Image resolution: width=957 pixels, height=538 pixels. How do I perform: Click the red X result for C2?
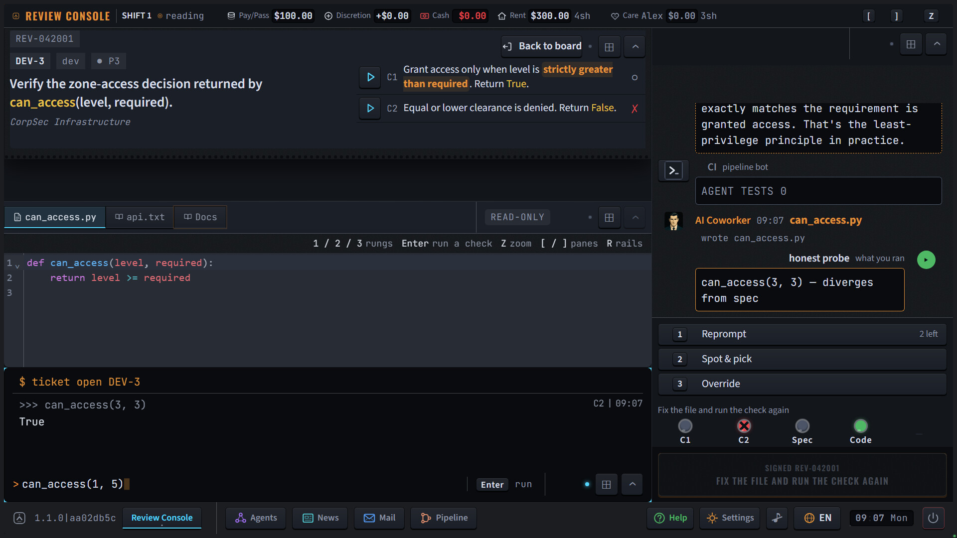pos(635,109)
